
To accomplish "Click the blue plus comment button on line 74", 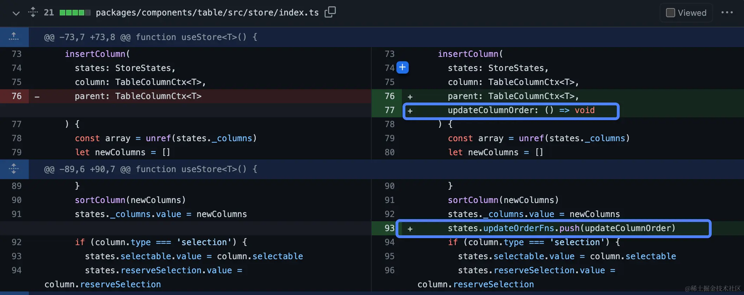I will 403,67.
